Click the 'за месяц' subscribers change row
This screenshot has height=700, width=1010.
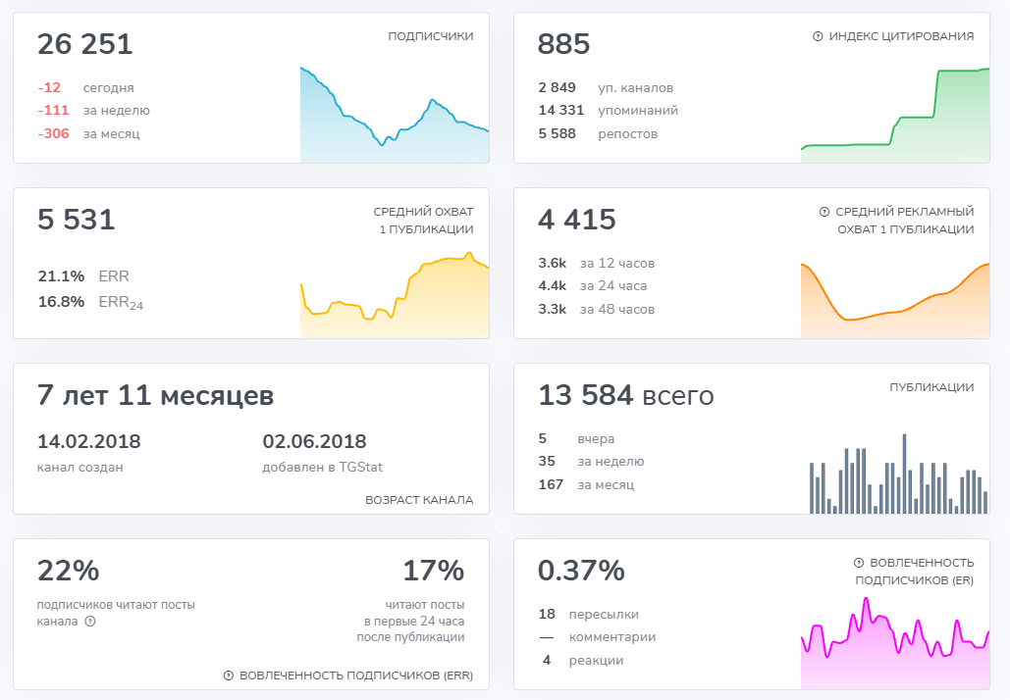point(89,133)
